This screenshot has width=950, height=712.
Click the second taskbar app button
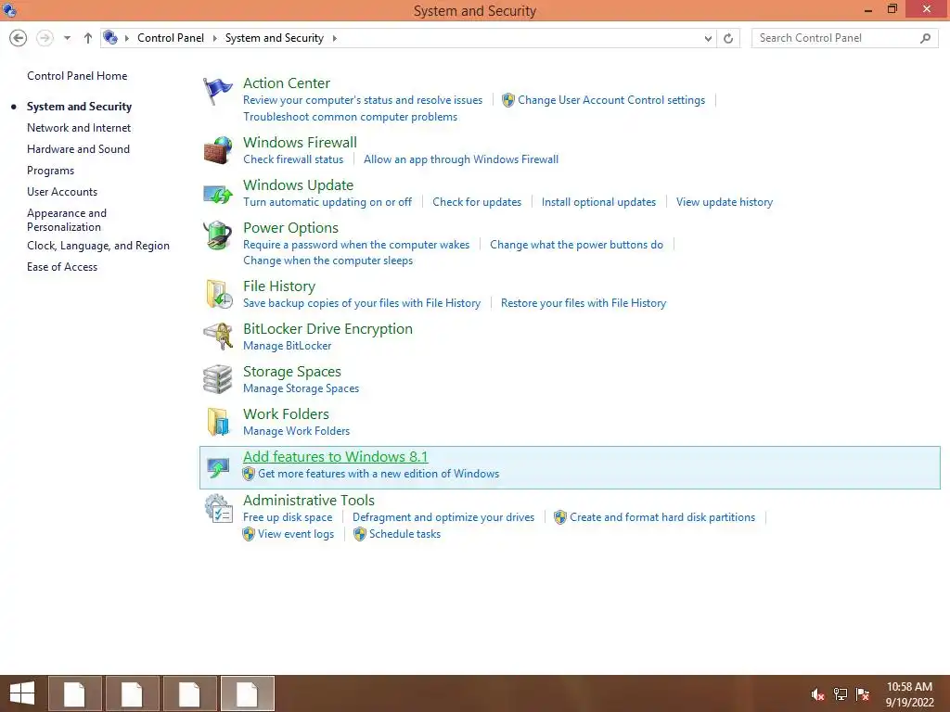(x=132, y=693)
